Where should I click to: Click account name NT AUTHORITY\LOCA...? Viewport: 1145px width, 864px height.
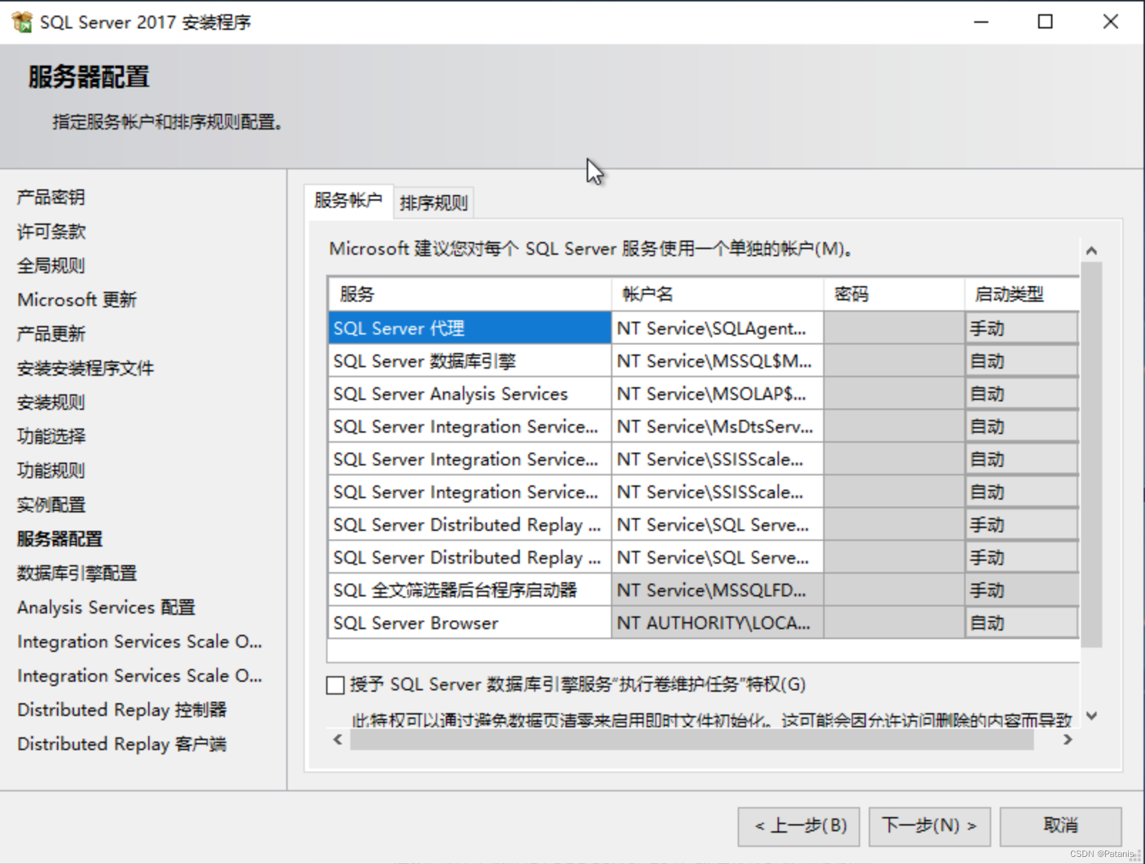(717, 623)
